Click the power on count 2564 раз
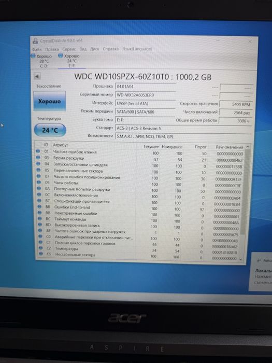272x363 pixels. point(236,113)
